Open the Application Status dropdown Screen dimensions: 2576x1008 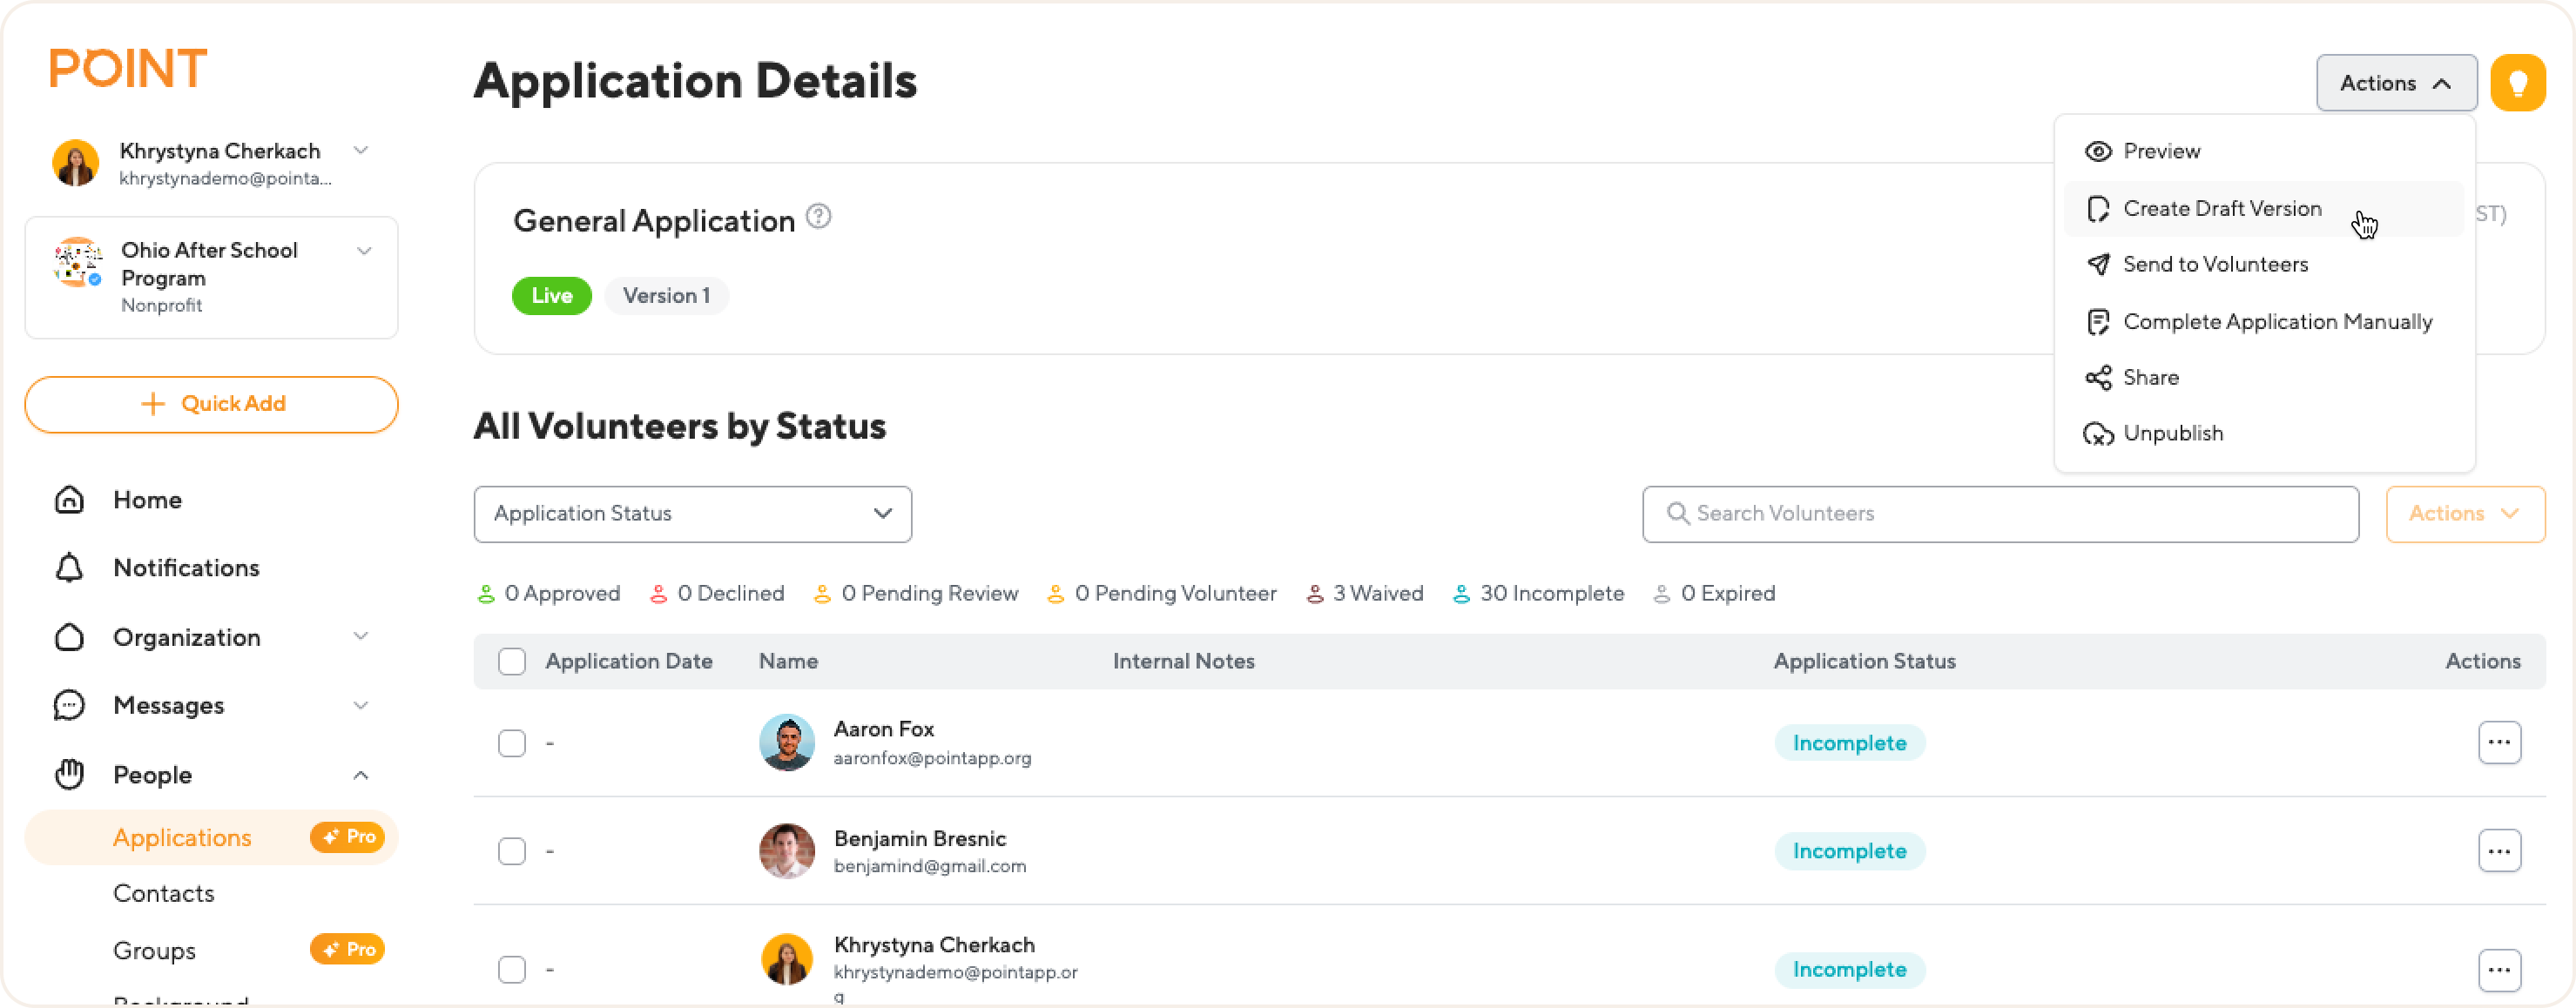click(x=692, y=514)
